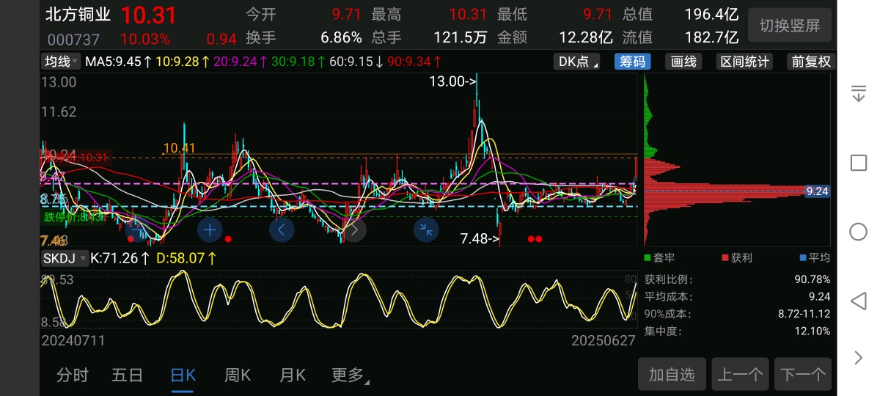Screen dimensions: 880x396
Task: Shift chart left with left-arrow circle icon
Action: pyautogui.click(x=282, y=230)
